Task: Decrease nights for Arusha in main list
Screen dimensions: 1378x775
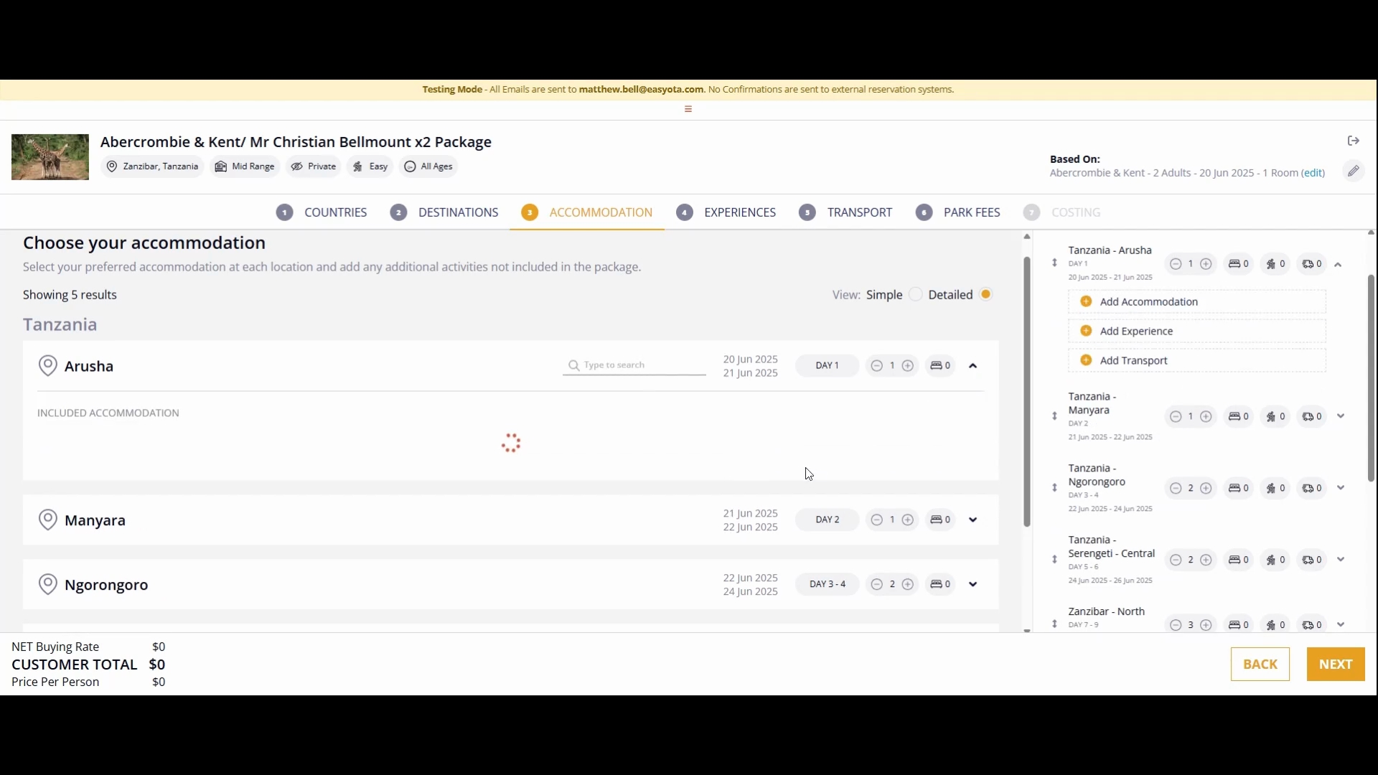Action: coord(876,366)
